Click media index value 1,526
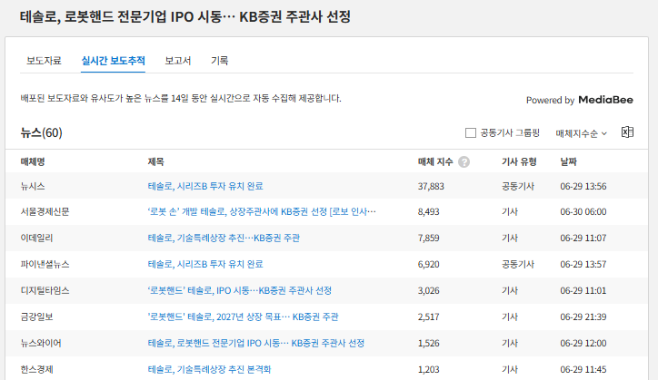 (x=428, y=343)
